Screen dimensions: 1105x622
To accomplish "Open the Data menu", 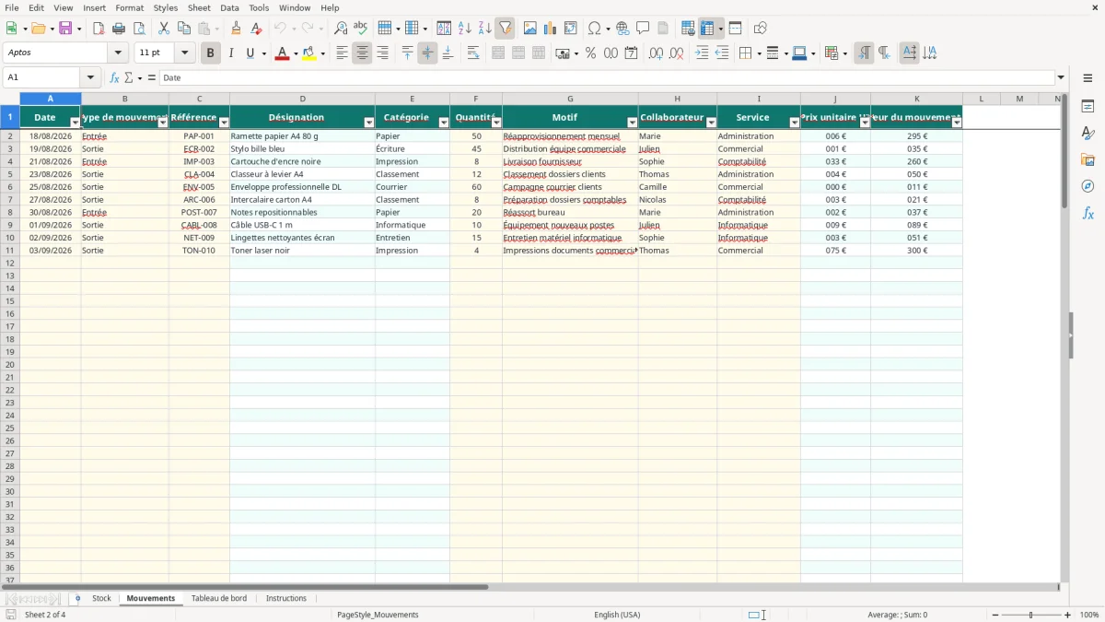I will [229, 7].
